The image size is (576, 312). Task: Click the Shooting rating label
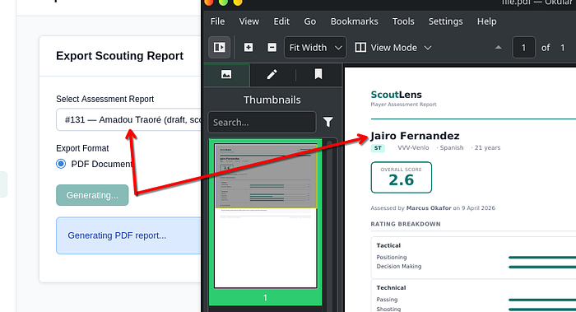[x=388, y=309]
